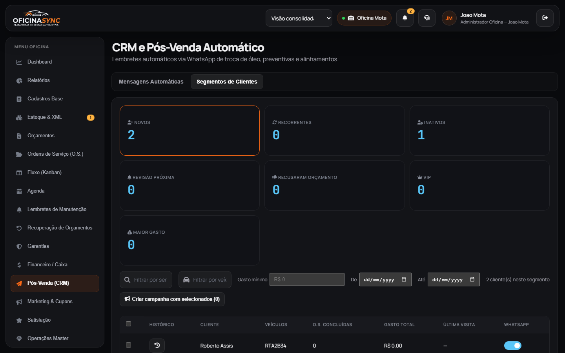Click the Ordens de Serviço folder icon
Screen dimensions: 565x353
tap(19, 154)
